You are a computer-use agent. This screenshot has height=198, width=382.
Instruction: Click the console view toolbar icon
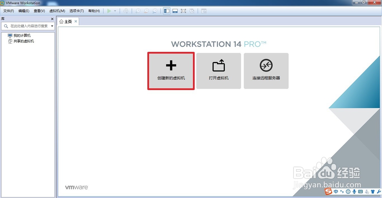(204, 11)
